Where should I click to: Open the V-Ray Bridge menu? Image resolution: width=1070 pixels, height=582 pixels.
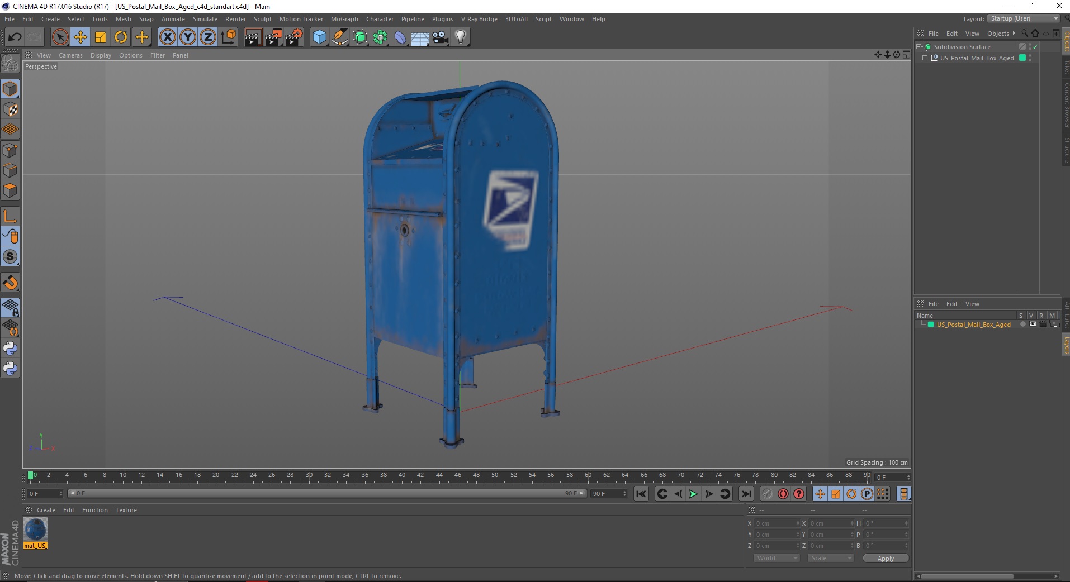479,19
